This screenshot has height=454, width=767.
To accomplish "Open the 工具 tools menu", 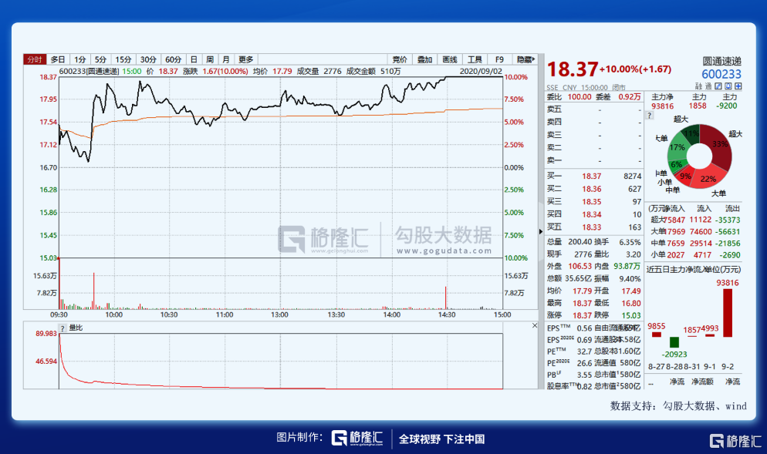I will 475,59.
